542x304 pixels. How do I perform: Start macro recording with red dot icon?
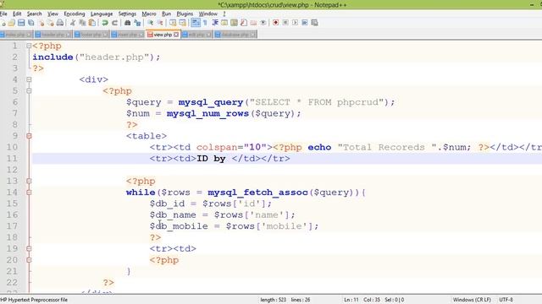(275, 23)
